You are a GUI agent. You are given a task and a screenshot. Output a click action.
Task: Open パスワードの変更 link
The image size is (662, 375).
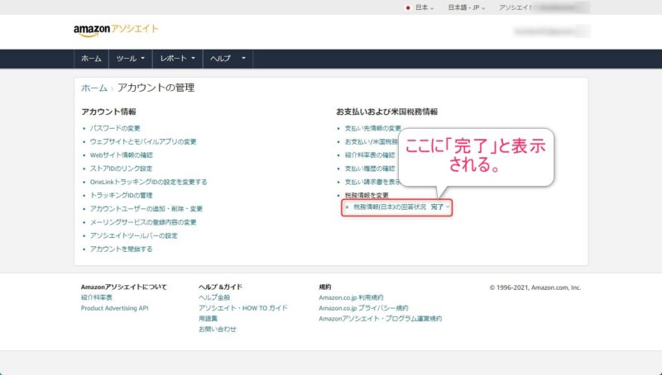click(115, 128)
